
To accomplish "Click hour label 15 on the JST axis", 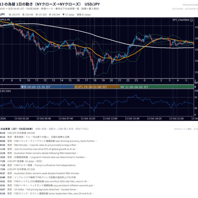I will point(70,80).
